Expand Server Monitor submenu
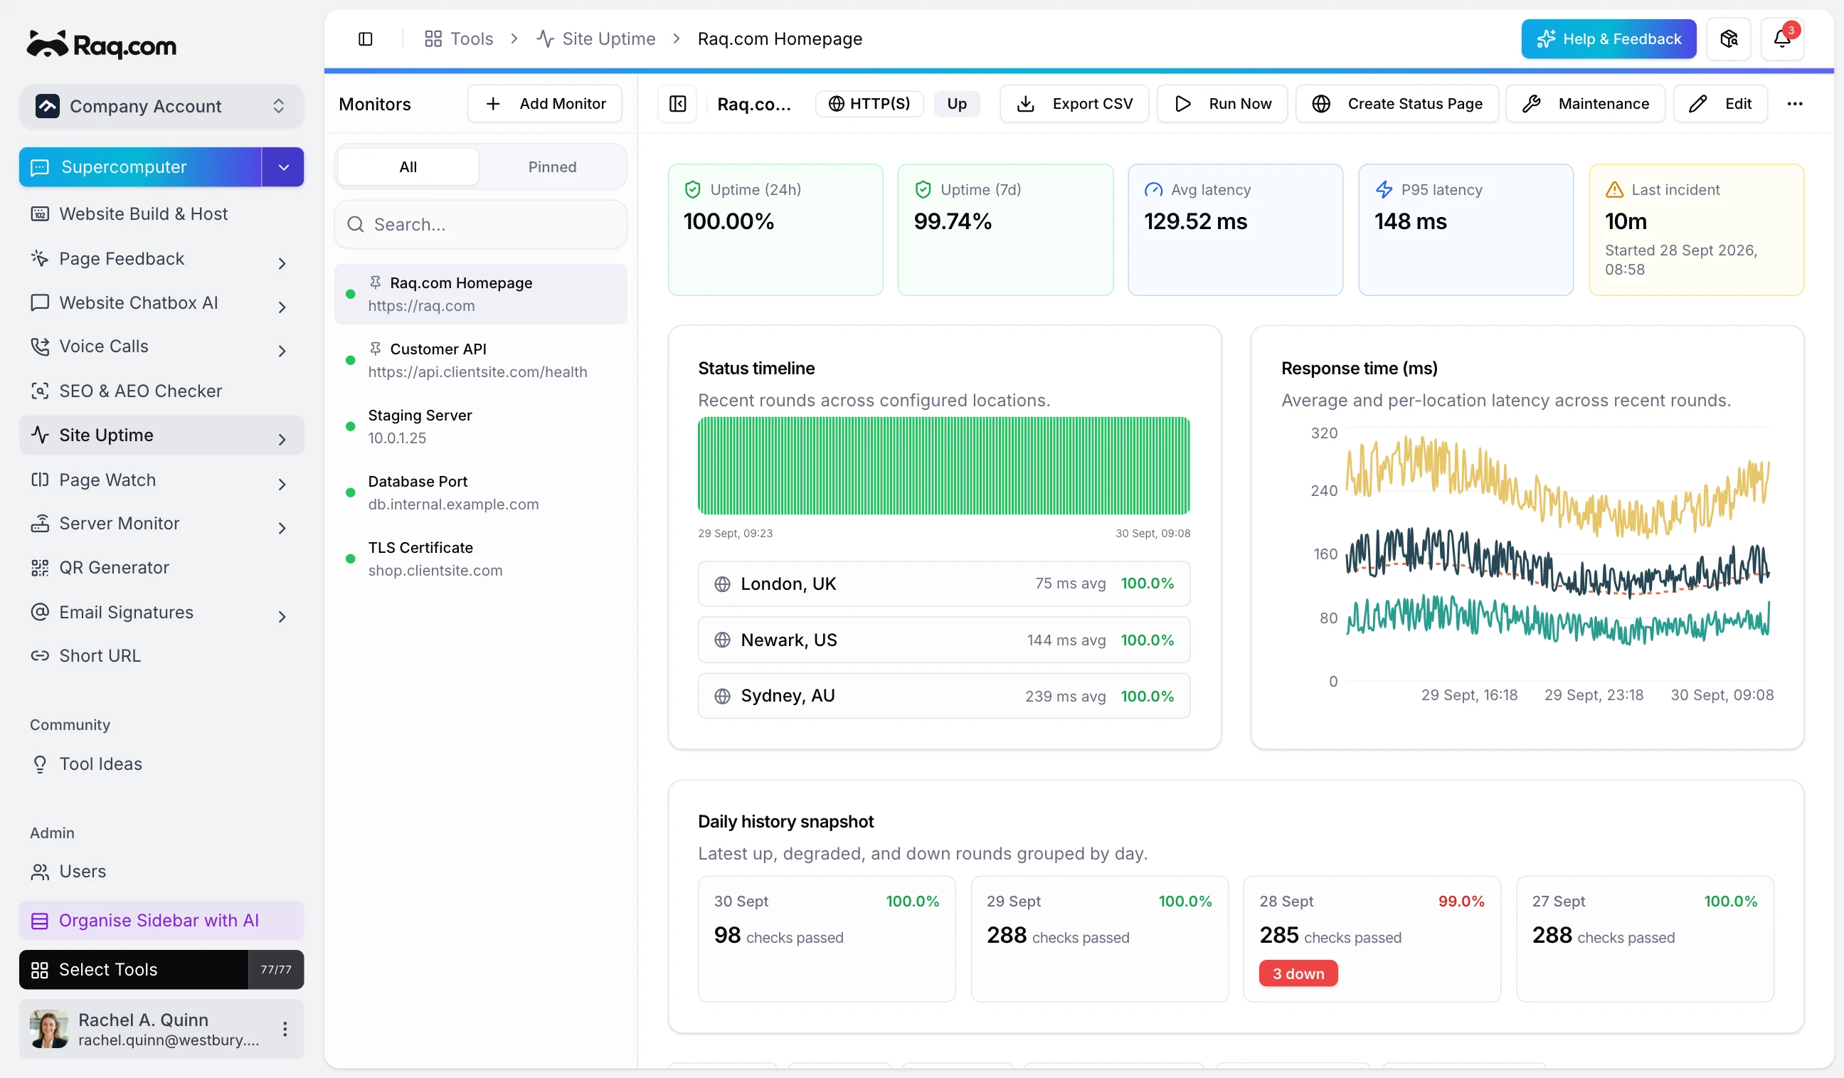 tap(282, 528)
